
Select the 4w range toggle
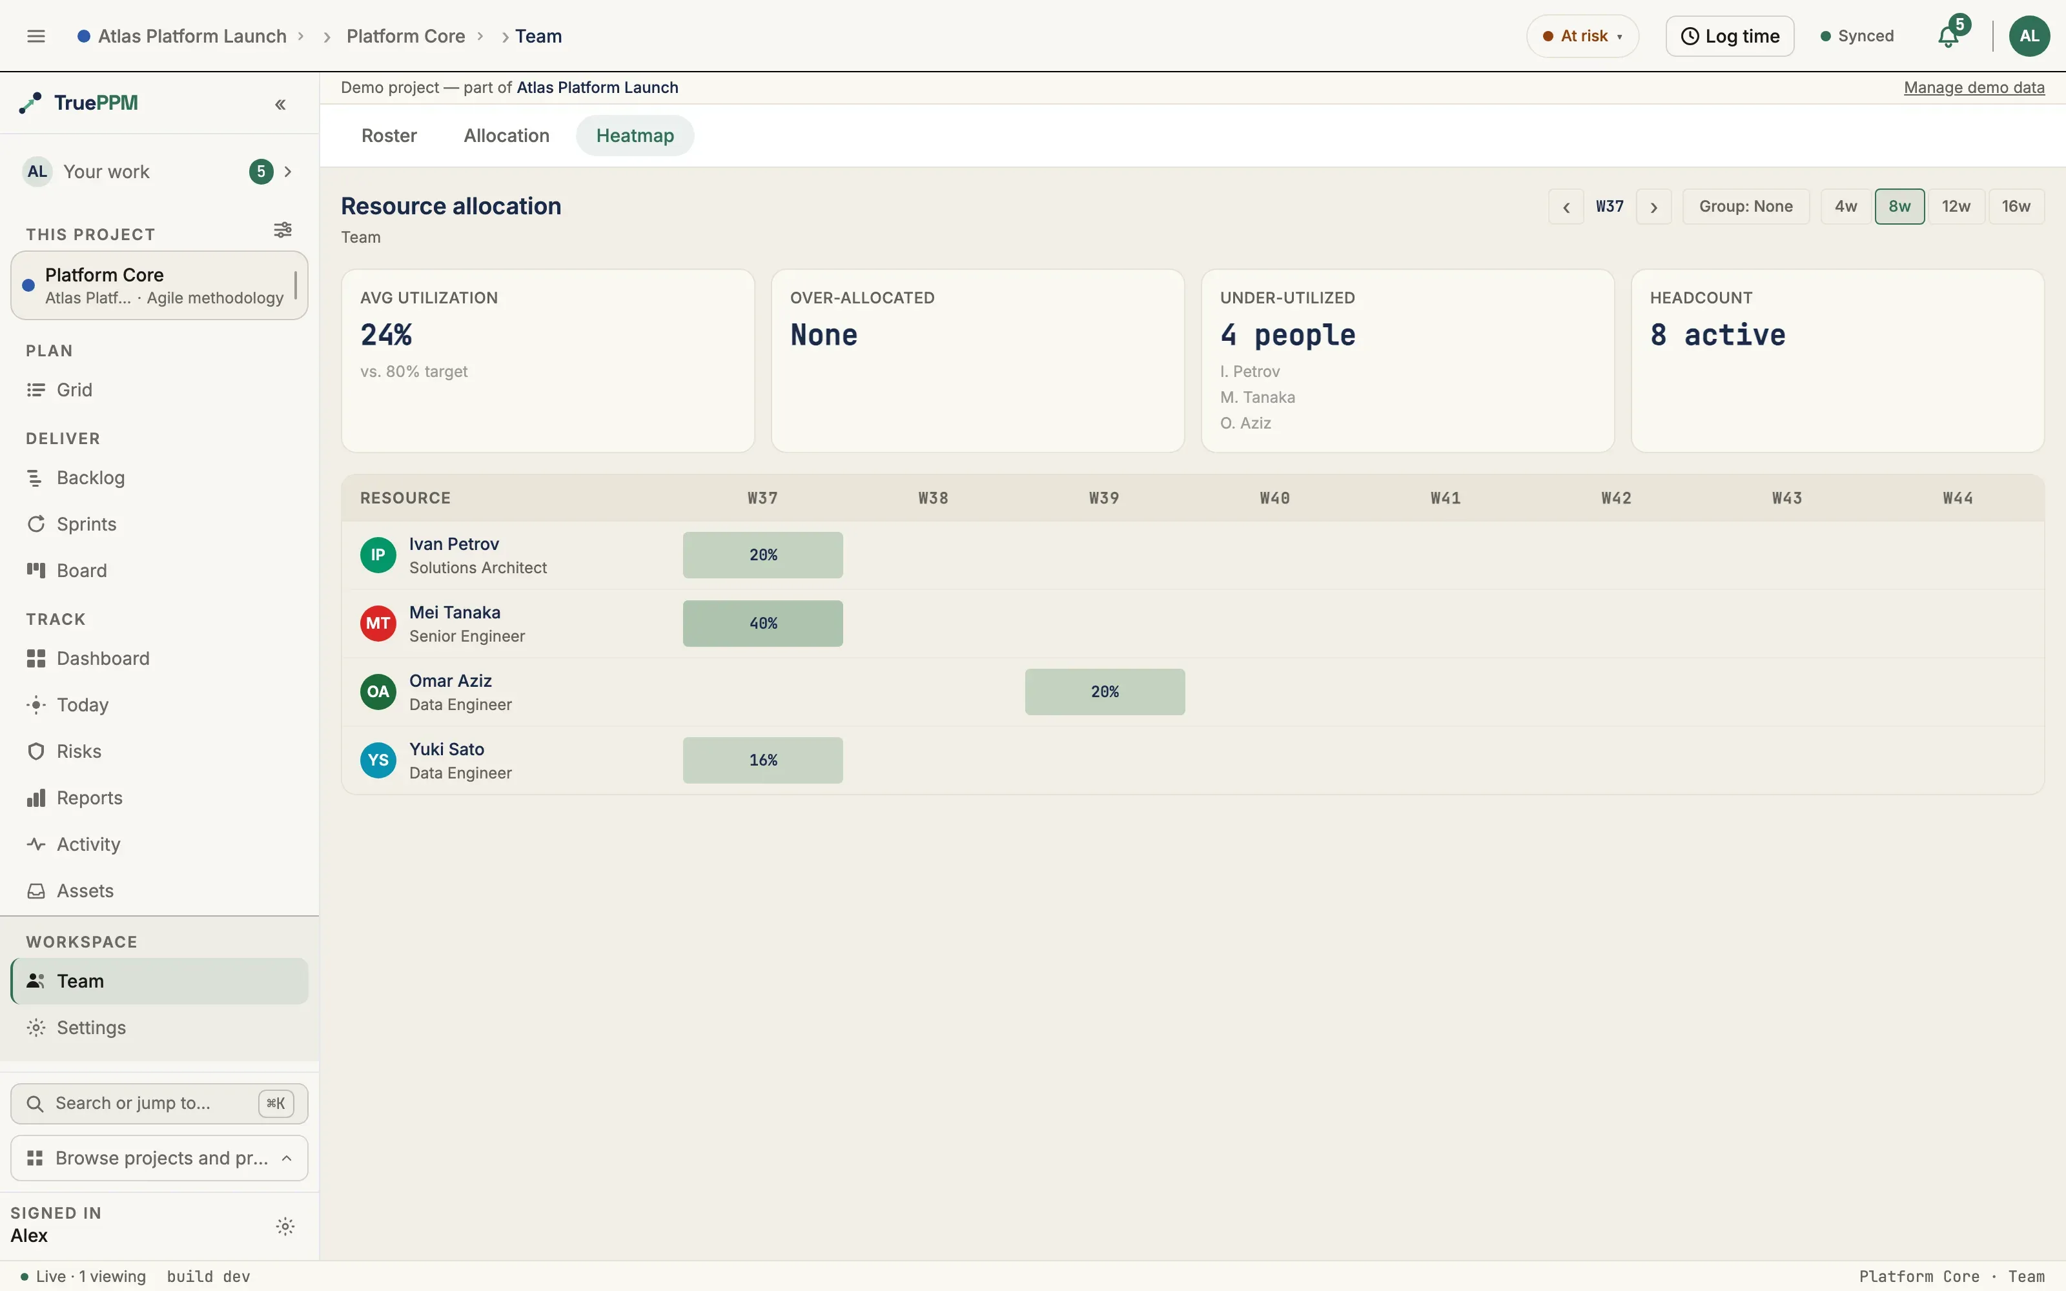click(1846, 207)
